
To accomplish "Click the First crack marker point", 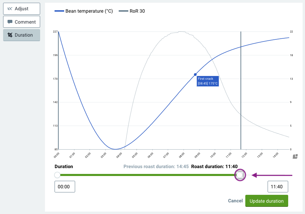I will click(x=195, y=75).
